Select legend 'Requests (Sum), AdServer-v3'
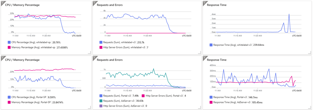The height and width of the screenshot is (110, 313). tap(118, 101)
